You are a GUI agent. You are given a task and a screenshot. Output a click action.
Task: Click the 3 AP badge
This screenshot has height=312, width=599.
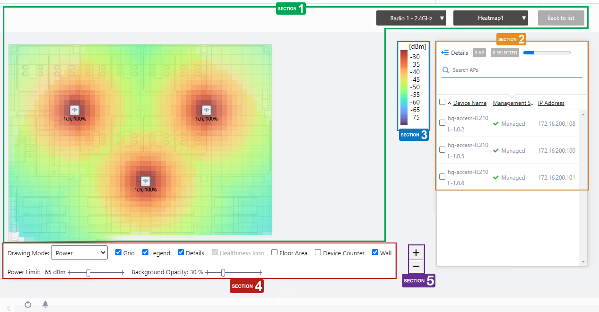tap(479, 53)
